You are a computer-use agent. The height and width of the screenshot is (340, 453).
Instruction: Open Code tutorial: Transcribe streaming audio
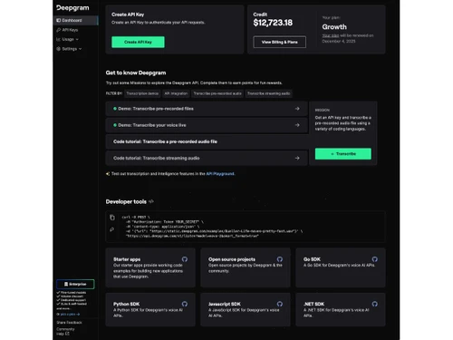click(207, 158)
